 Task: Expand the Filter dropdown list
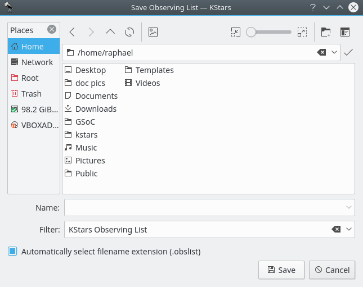[x=349, y=229]
